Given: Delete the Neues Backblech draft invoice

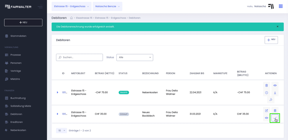Looking at the screenshot, I should pos(275,111).
